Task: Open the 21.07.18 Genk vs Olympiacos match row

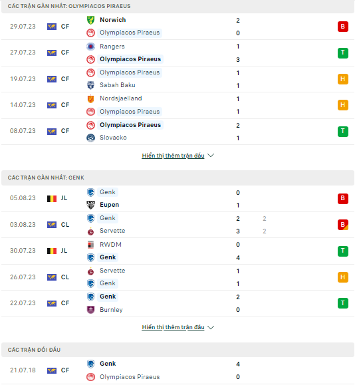Action: (177, 370)
